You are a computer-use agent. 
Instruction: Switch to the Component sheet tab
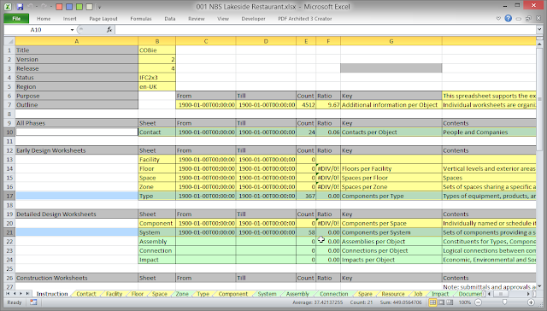point(233,294)
